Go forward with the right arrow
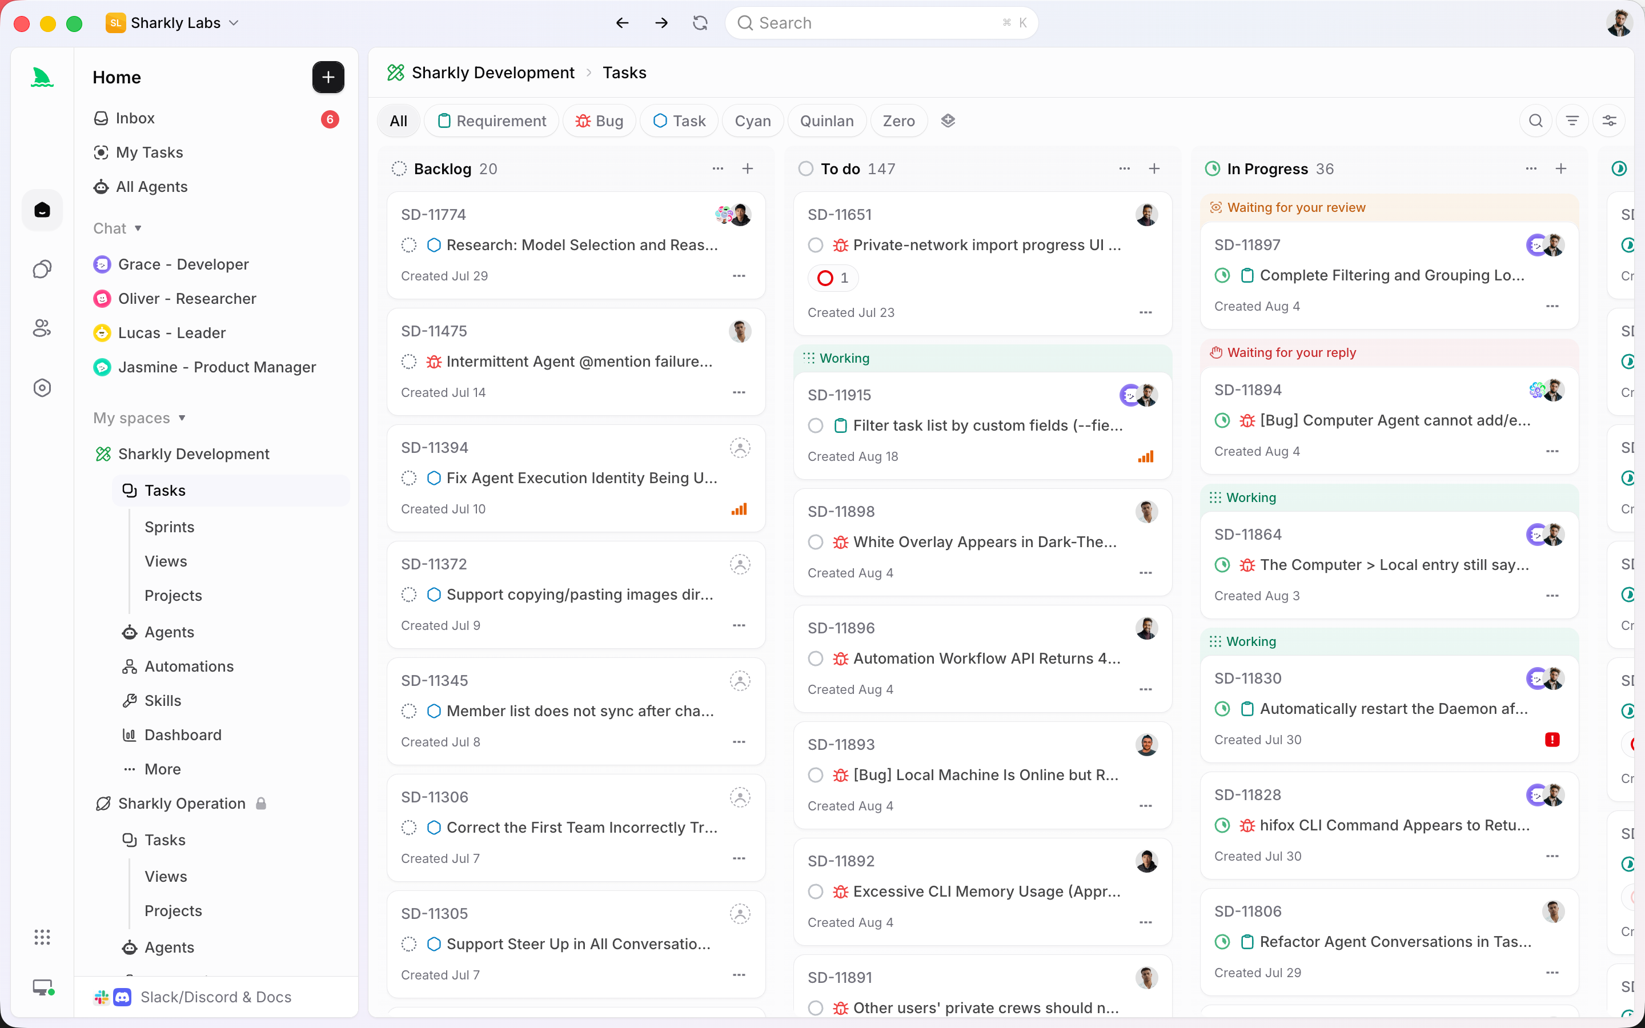Image resolution: width=1645 pixels, height=1028 pixels. pos(661,23)
